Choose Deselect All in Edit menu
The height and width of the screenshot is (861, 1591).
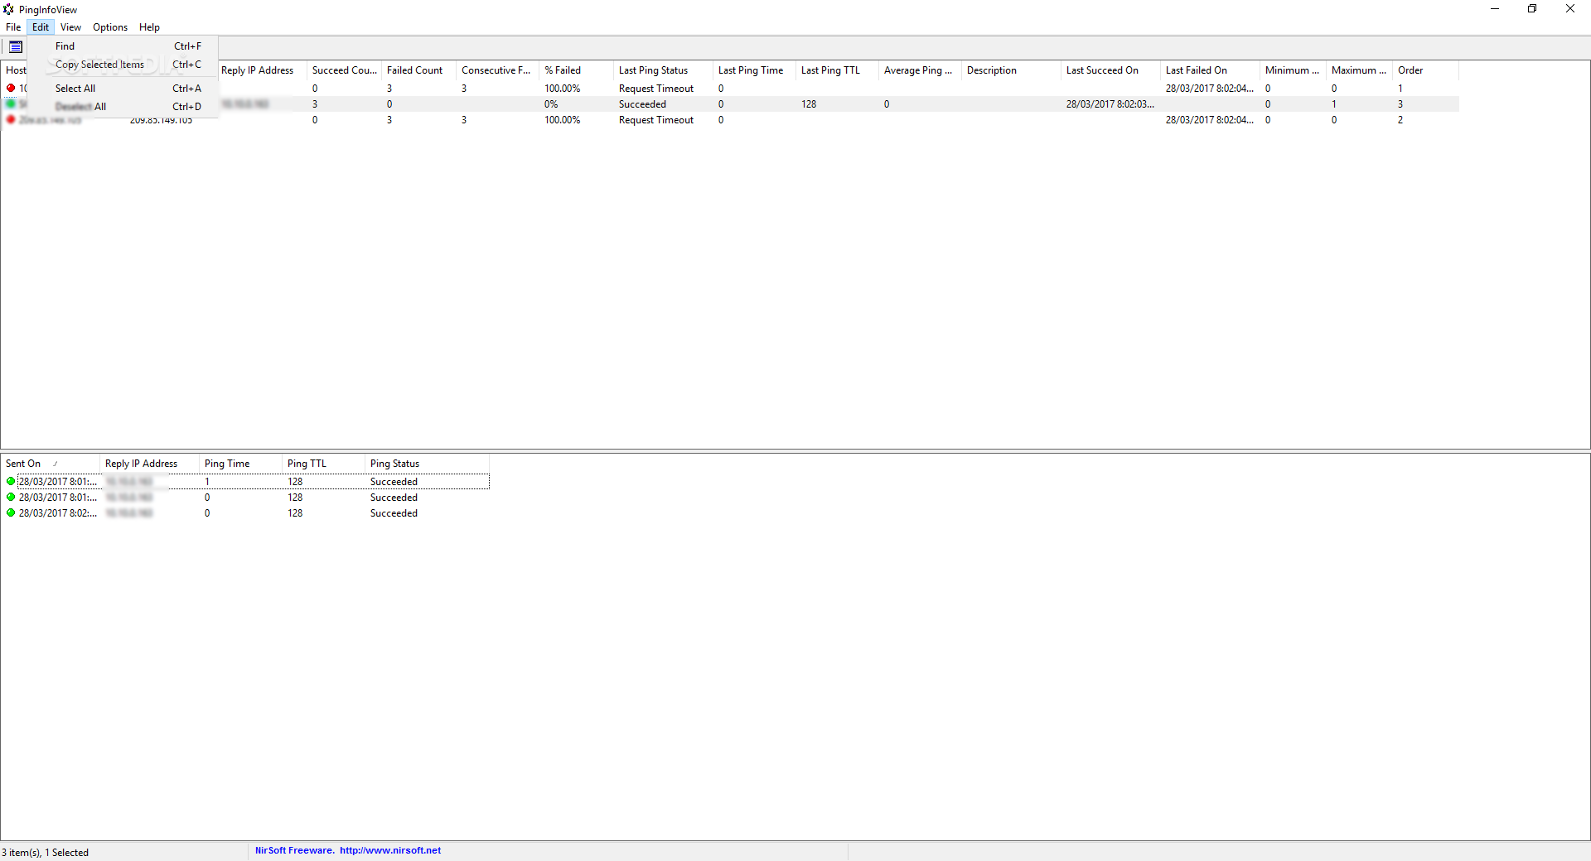pos(123,107)
